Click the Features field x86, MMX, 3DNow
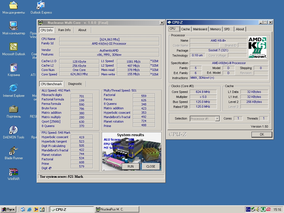The width and height of the screenshot is (284, 213). pos(109,55)
